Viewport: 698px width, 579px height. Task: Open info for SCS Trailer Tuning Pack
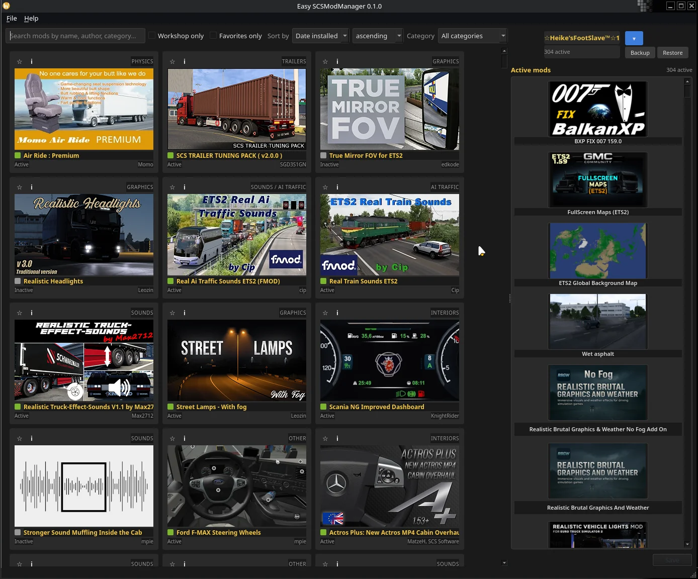(x=185, y=61)
